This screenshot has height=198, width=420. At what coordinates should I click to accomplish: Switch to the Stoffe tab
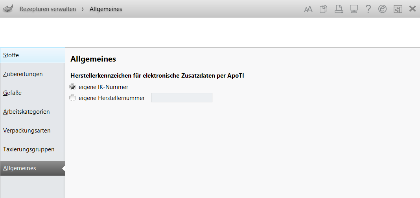[33, 55]
